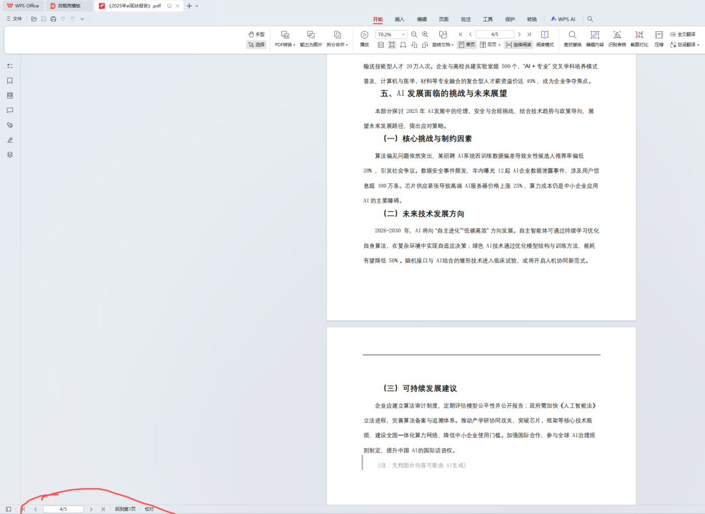705x514 pixels.
Task: Click the print icon in quick access bar
Action: (53, 19)
